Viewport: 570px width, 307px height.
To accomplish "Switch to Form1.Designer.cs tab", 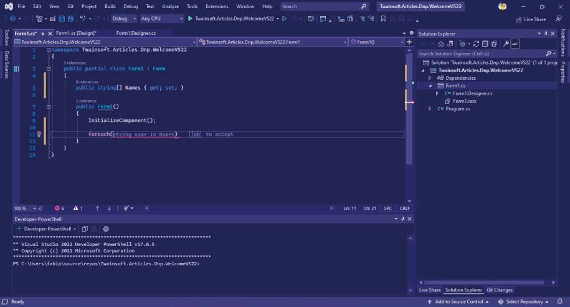I will point(136,33).
